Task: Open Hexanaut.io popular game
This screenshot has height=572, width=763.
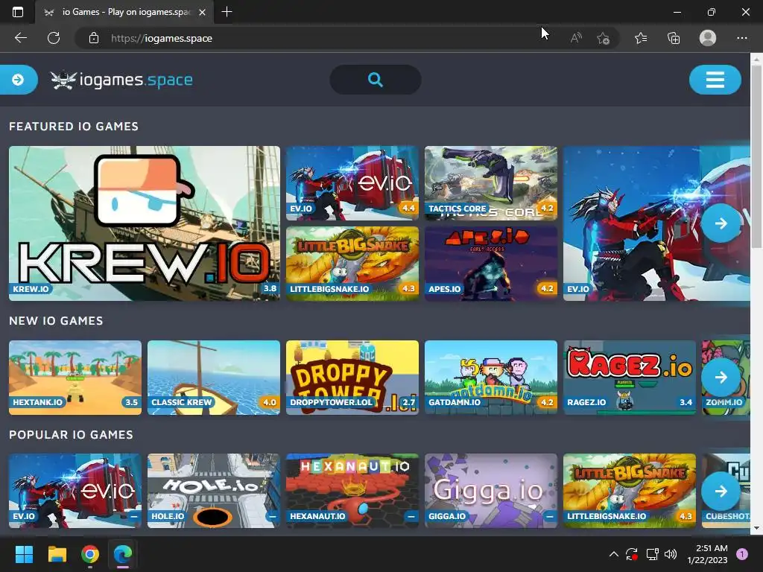Action: [352, 491]
